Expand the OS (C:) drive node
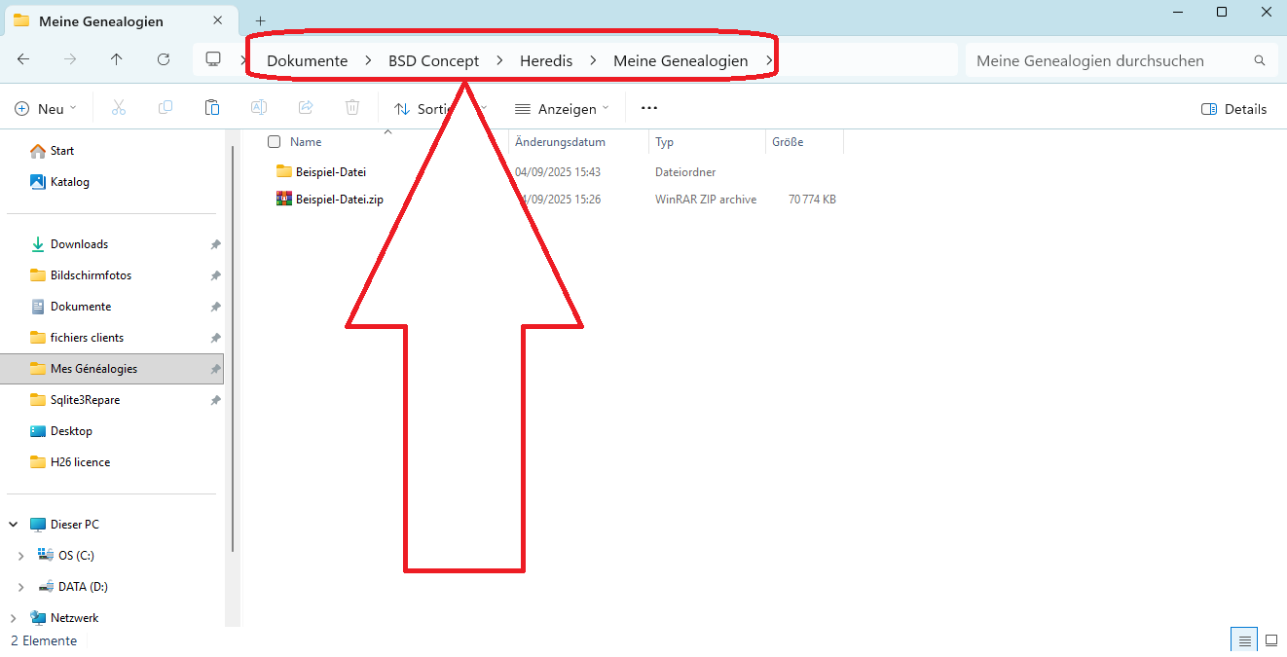 pos(21,556)
